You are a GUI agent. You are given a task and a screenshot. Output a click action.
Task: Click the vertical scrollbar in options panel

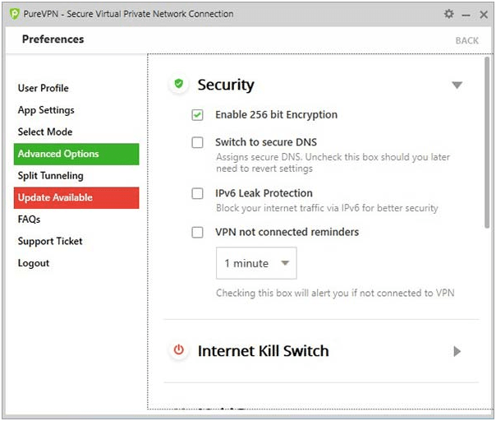pyautogui.click(x=487, y=142)
